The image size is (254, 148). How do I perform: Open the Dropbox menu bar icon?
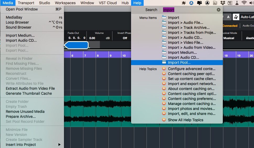pyautogui.click(x=223, y=3)
